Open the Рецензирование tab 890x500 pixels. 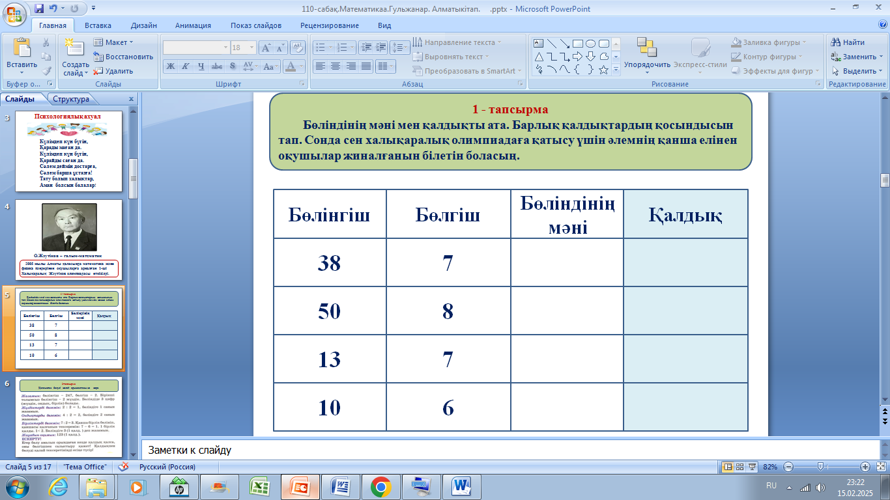[x=330, y=25]
